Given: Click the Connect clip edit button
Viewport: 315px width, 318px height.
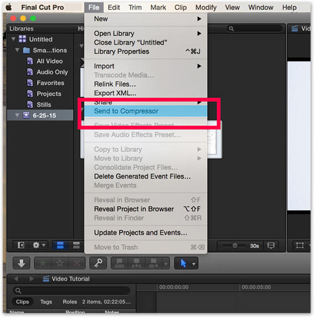Looking at the screenshot, I should point(120,263).
